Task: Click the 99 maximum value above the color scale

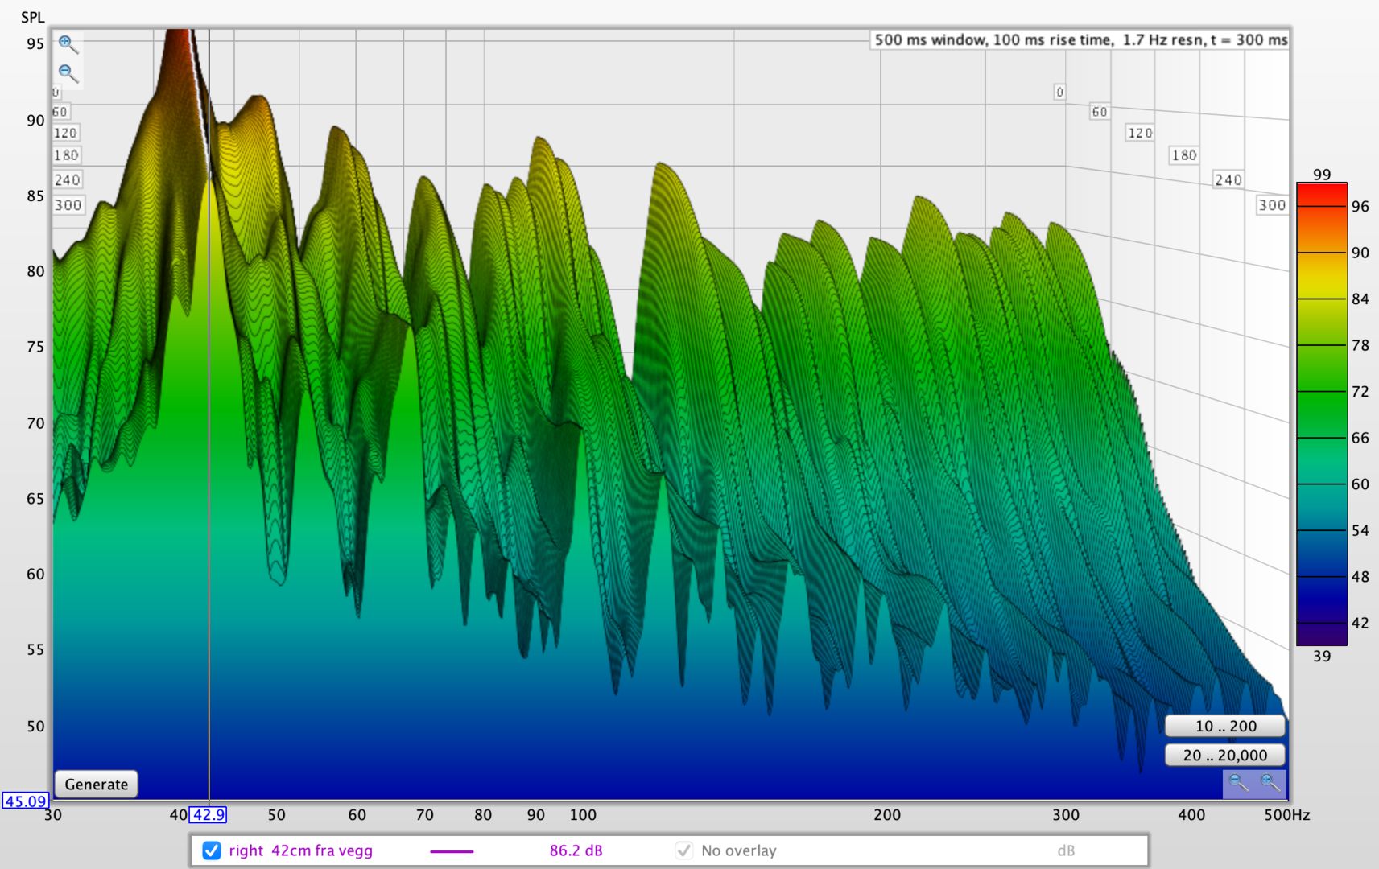Action: coord(1322,175)
